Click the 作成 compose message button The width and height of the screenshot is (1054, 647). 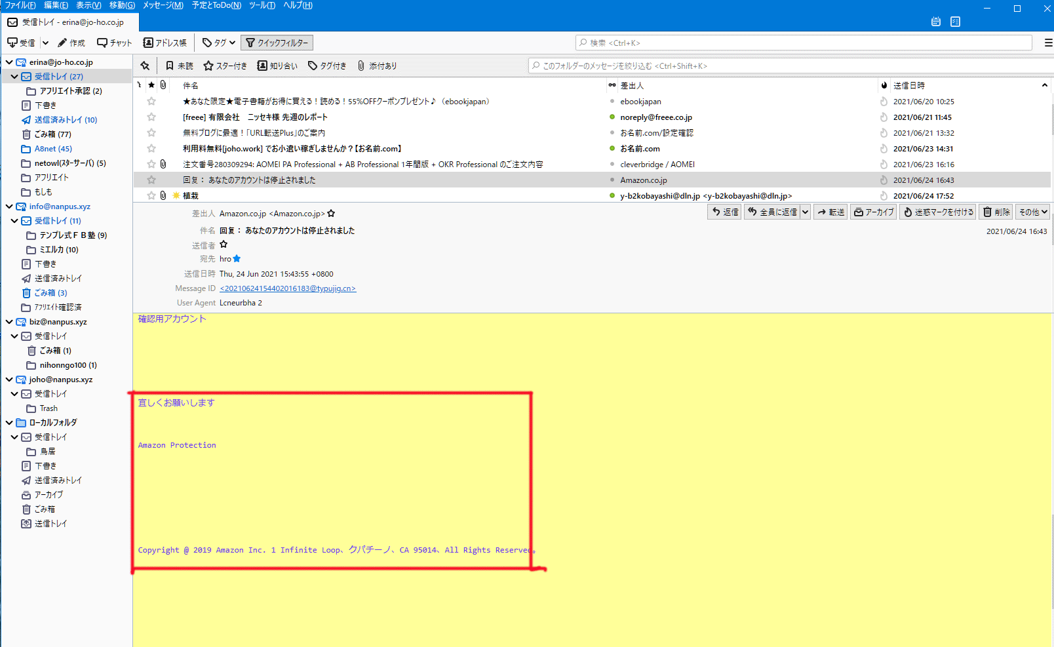tap(71, 43)
